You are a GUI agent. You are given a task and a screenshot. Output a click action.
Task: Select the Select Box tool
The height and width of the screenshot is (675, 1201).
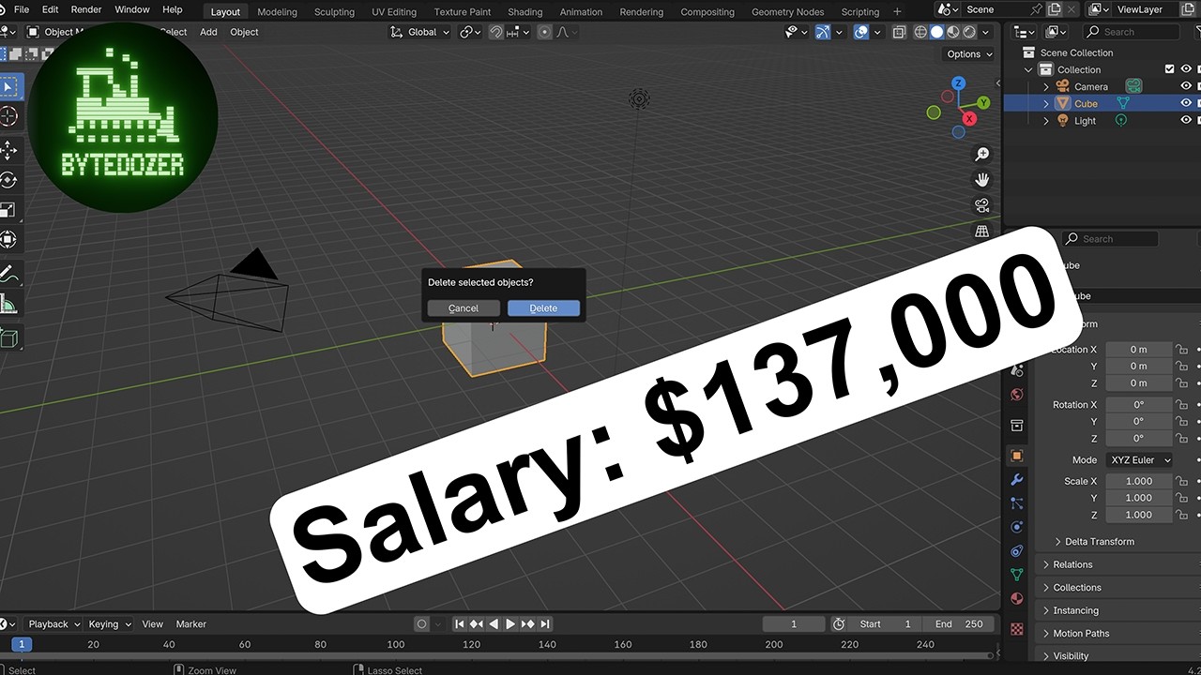click(x=8, y=87)
